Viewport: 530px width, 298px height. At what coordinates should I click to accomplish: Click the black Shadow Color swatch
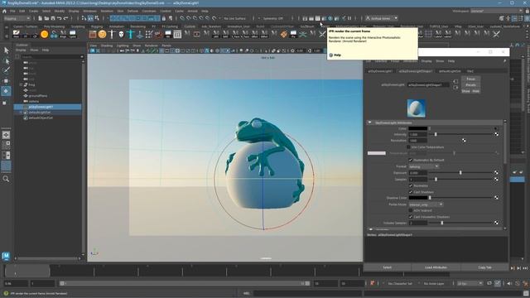tap(417, 198)
